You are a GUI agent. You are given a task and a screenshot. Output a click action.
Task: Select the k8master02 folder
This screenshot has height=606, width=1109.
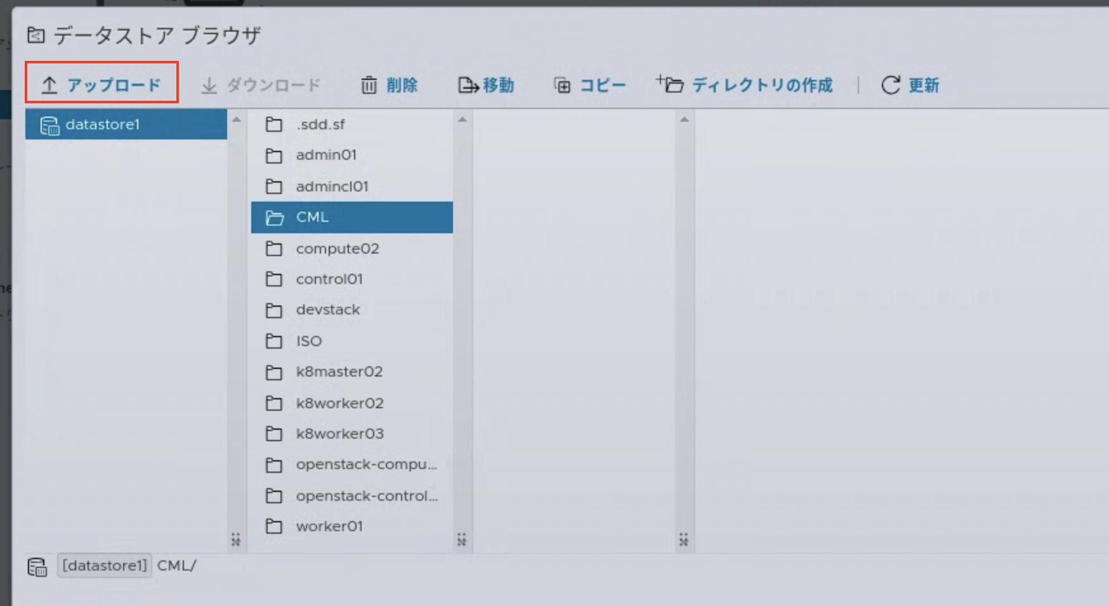pos(340,372)
